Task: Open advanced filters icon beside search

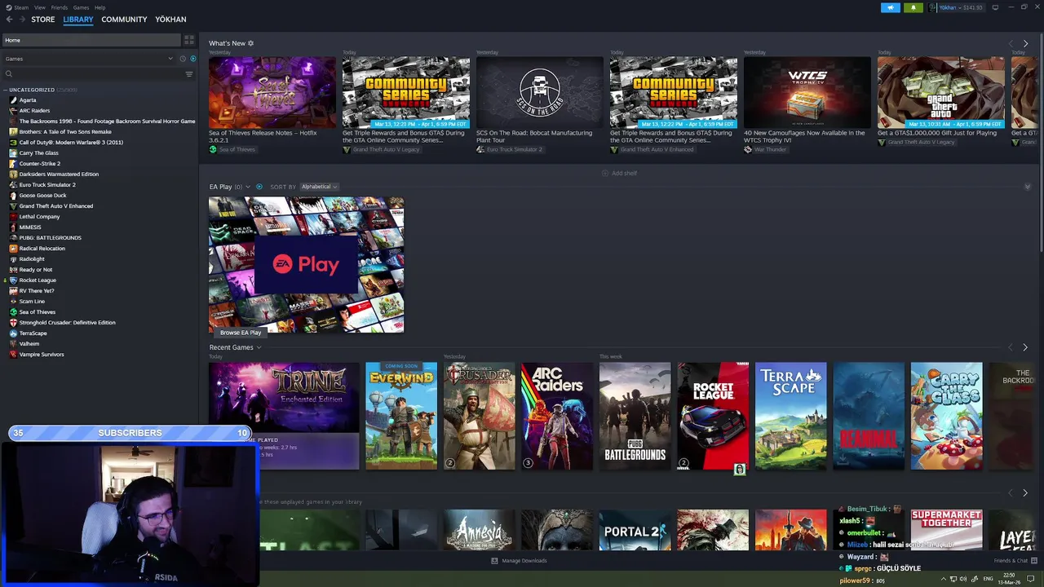Action: click(189, 74)
